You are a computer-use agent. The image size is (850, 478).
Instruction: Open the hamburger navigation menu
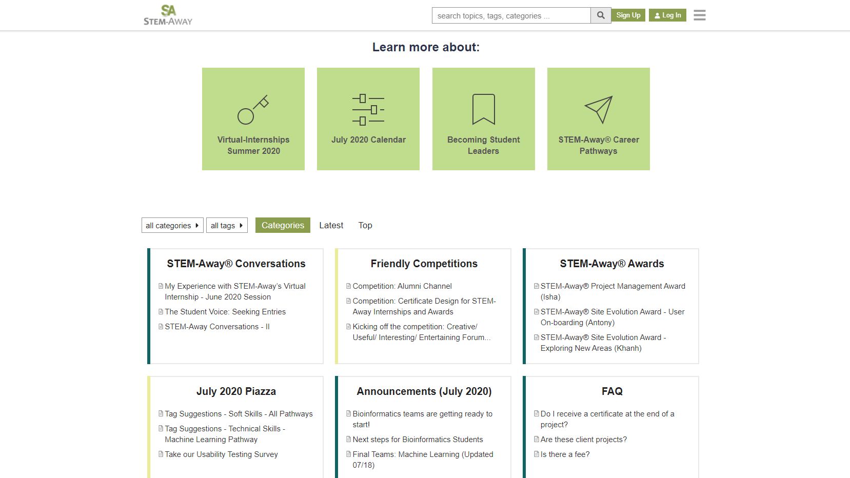pyautogui.click(x=699, y=15)
